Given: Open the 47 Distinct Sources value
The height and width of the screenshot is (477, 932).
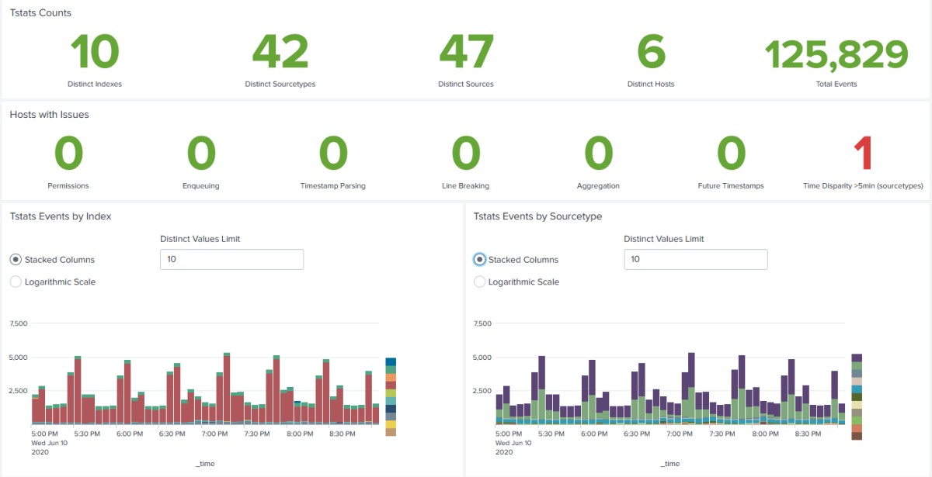Looking at the screenshot, I should 466,53.
